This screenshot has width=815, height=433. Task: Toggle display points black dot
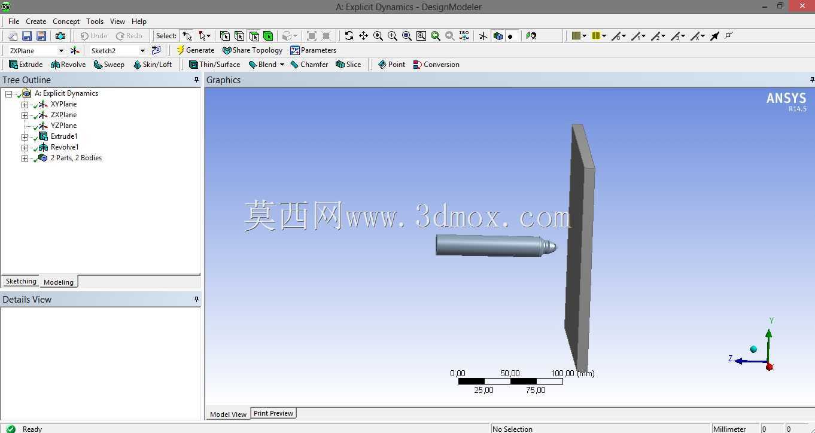point(510,36)
